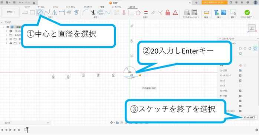Click the Automated Sketch Constraints icon

point(117,13)
